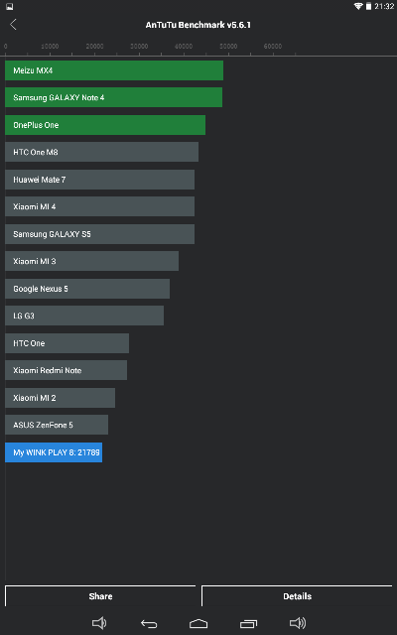Tap the back arrow in header
397x635 pixels.
[x=13, y=24]
